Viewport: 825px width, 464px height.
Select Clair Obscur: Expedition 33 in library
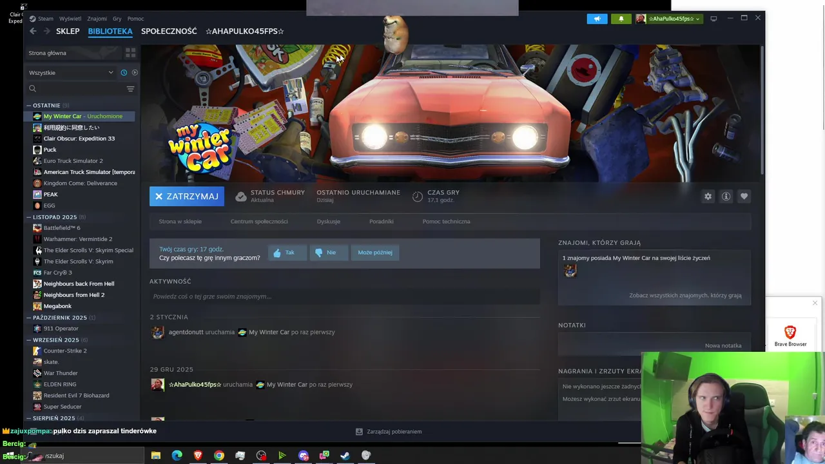81,139
